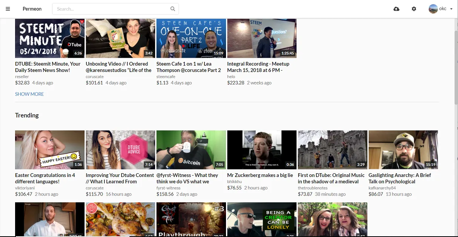This screenshot has width=458, height=237.
Task: Click the okc user avatar
Action: 433,9
